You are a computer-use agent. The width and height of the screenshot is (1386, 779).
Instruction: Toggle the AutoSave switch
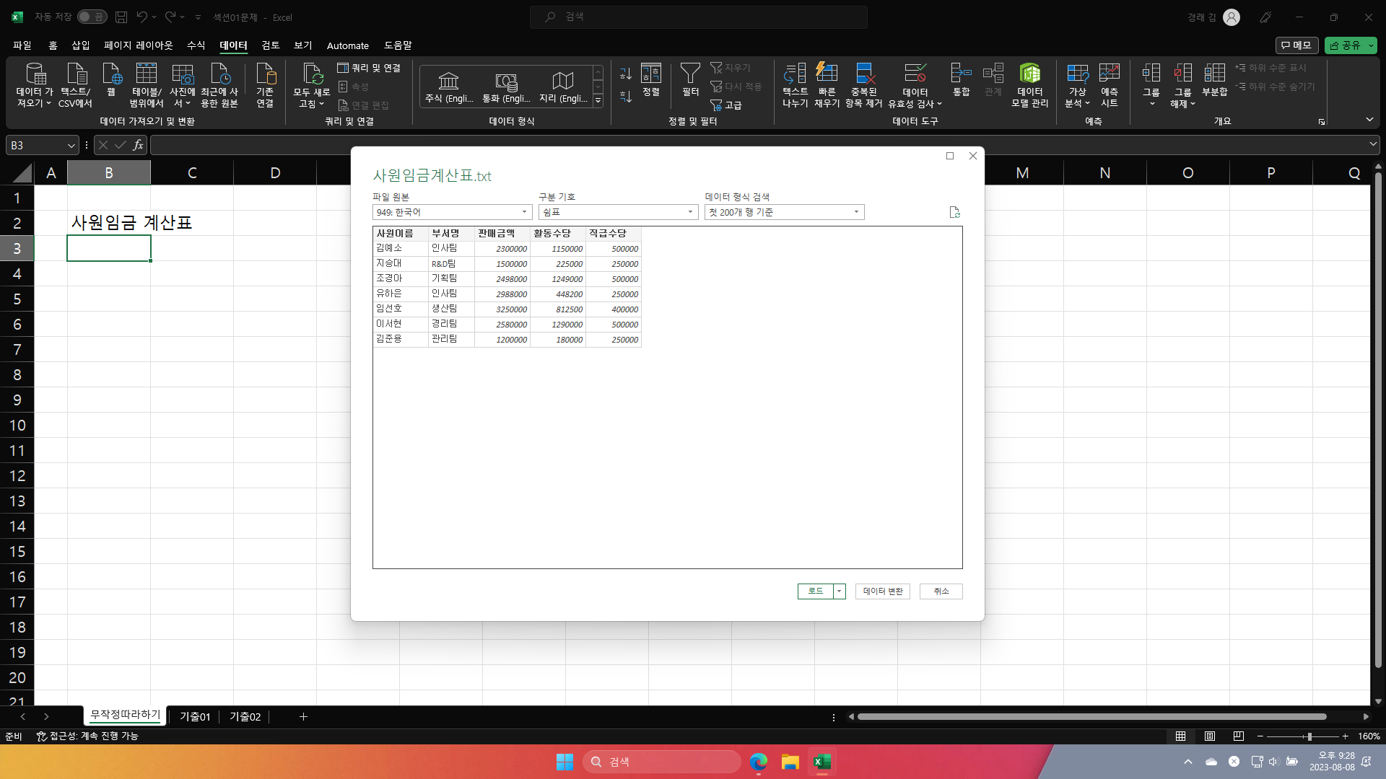coord(92,17)
